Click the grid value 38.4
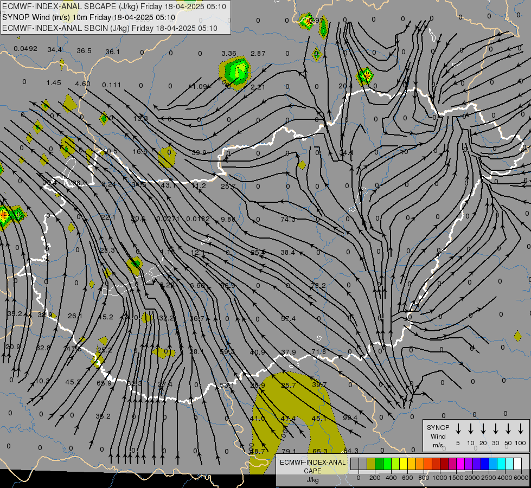Screen dimensions: 531x488 click(x=288, y=252)
